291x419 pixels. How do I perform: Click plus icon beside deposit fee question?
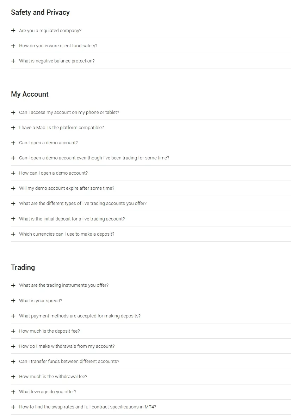click(x=13, y=331)
